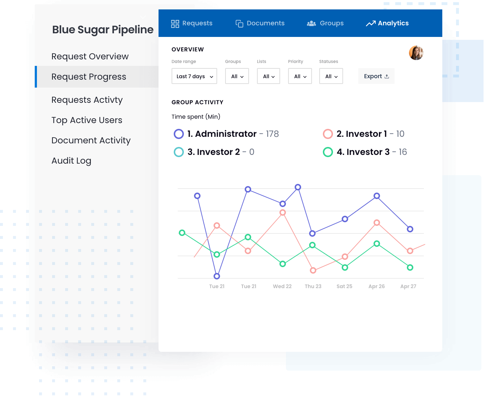Open the Audit Log sidebar item

click(x=71, y=161)
